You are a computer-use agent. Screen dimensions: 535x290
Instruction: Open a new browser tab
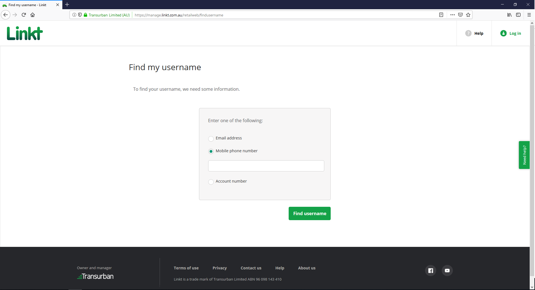click(x=67, y=5)
